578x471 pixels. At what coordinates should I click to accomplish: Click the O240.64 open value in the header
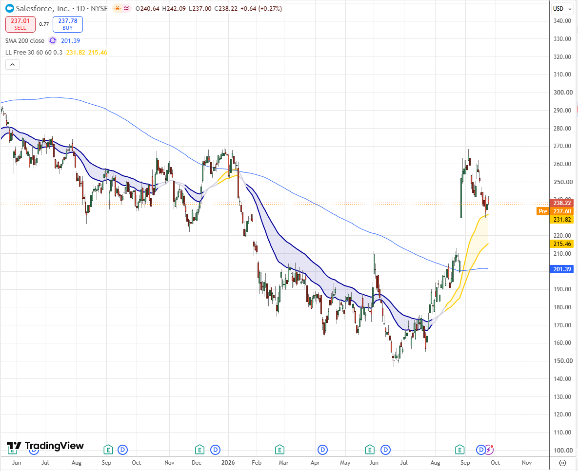(x=147, y=8)
